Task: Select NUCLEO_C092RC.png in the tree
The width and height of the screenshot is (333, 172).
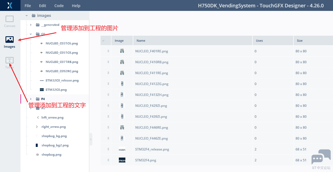Action: click(62, 71)
